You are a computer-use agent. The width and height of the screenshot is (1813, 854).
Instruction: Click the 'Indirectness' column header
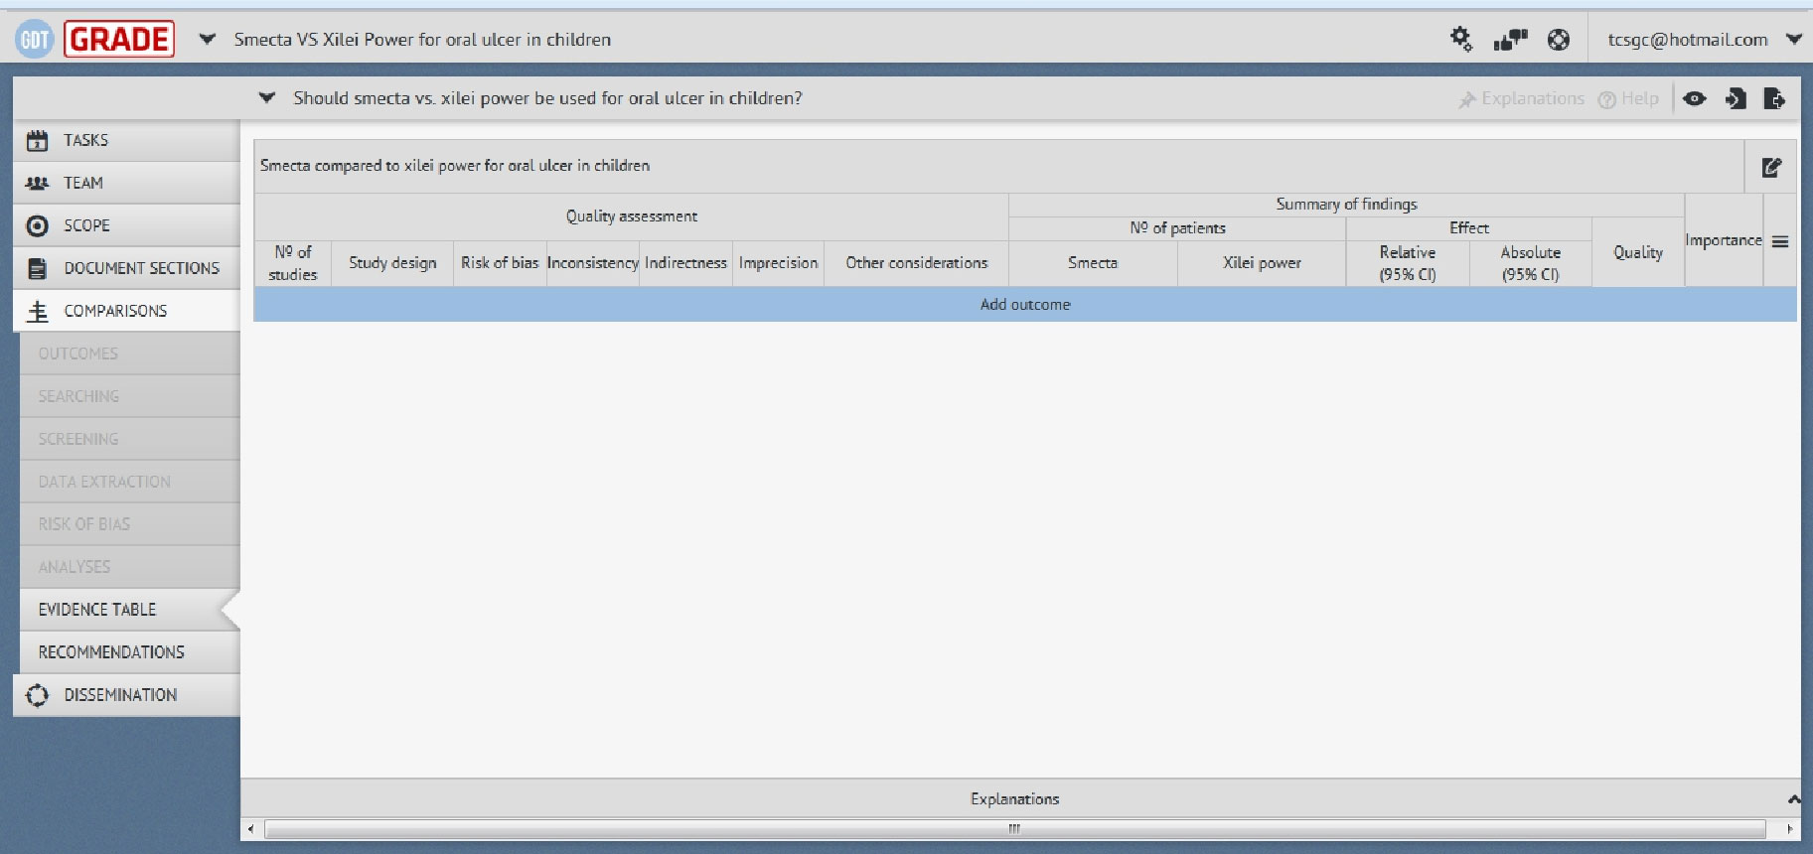(685, 263)
